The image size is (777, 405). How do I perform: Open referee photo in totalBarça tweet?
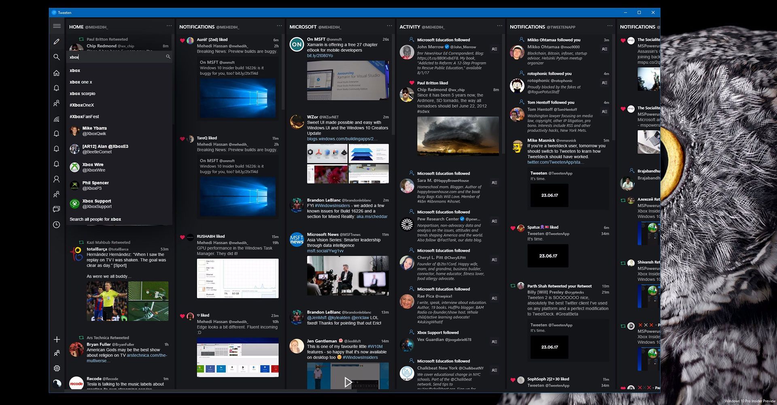(107, 301)
